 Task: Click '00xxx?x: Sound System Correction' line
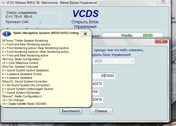(x=25, y=81)
